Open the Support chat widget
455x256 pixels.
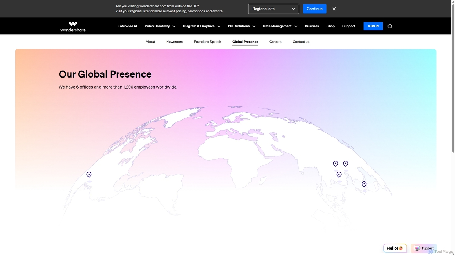[424, 248]
